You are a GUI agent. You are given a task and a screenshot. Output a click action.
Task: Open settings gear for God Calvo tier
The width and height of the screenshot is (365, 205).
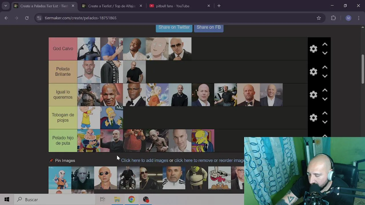(x=313, y=49)
